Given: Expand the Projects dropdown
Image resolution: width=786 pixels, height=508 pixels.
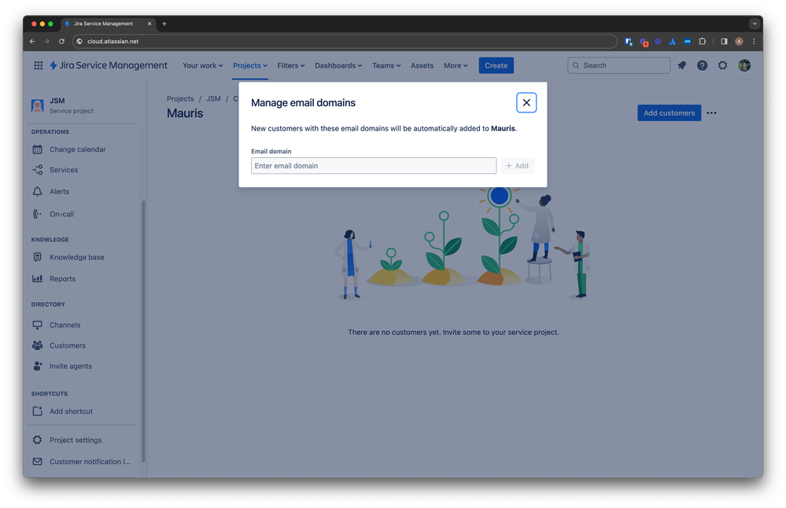Looking at the screenshot, I should click(249, 65).
